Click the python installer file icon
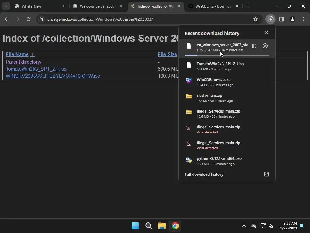The image size is (310, 233). coord(189,160)
